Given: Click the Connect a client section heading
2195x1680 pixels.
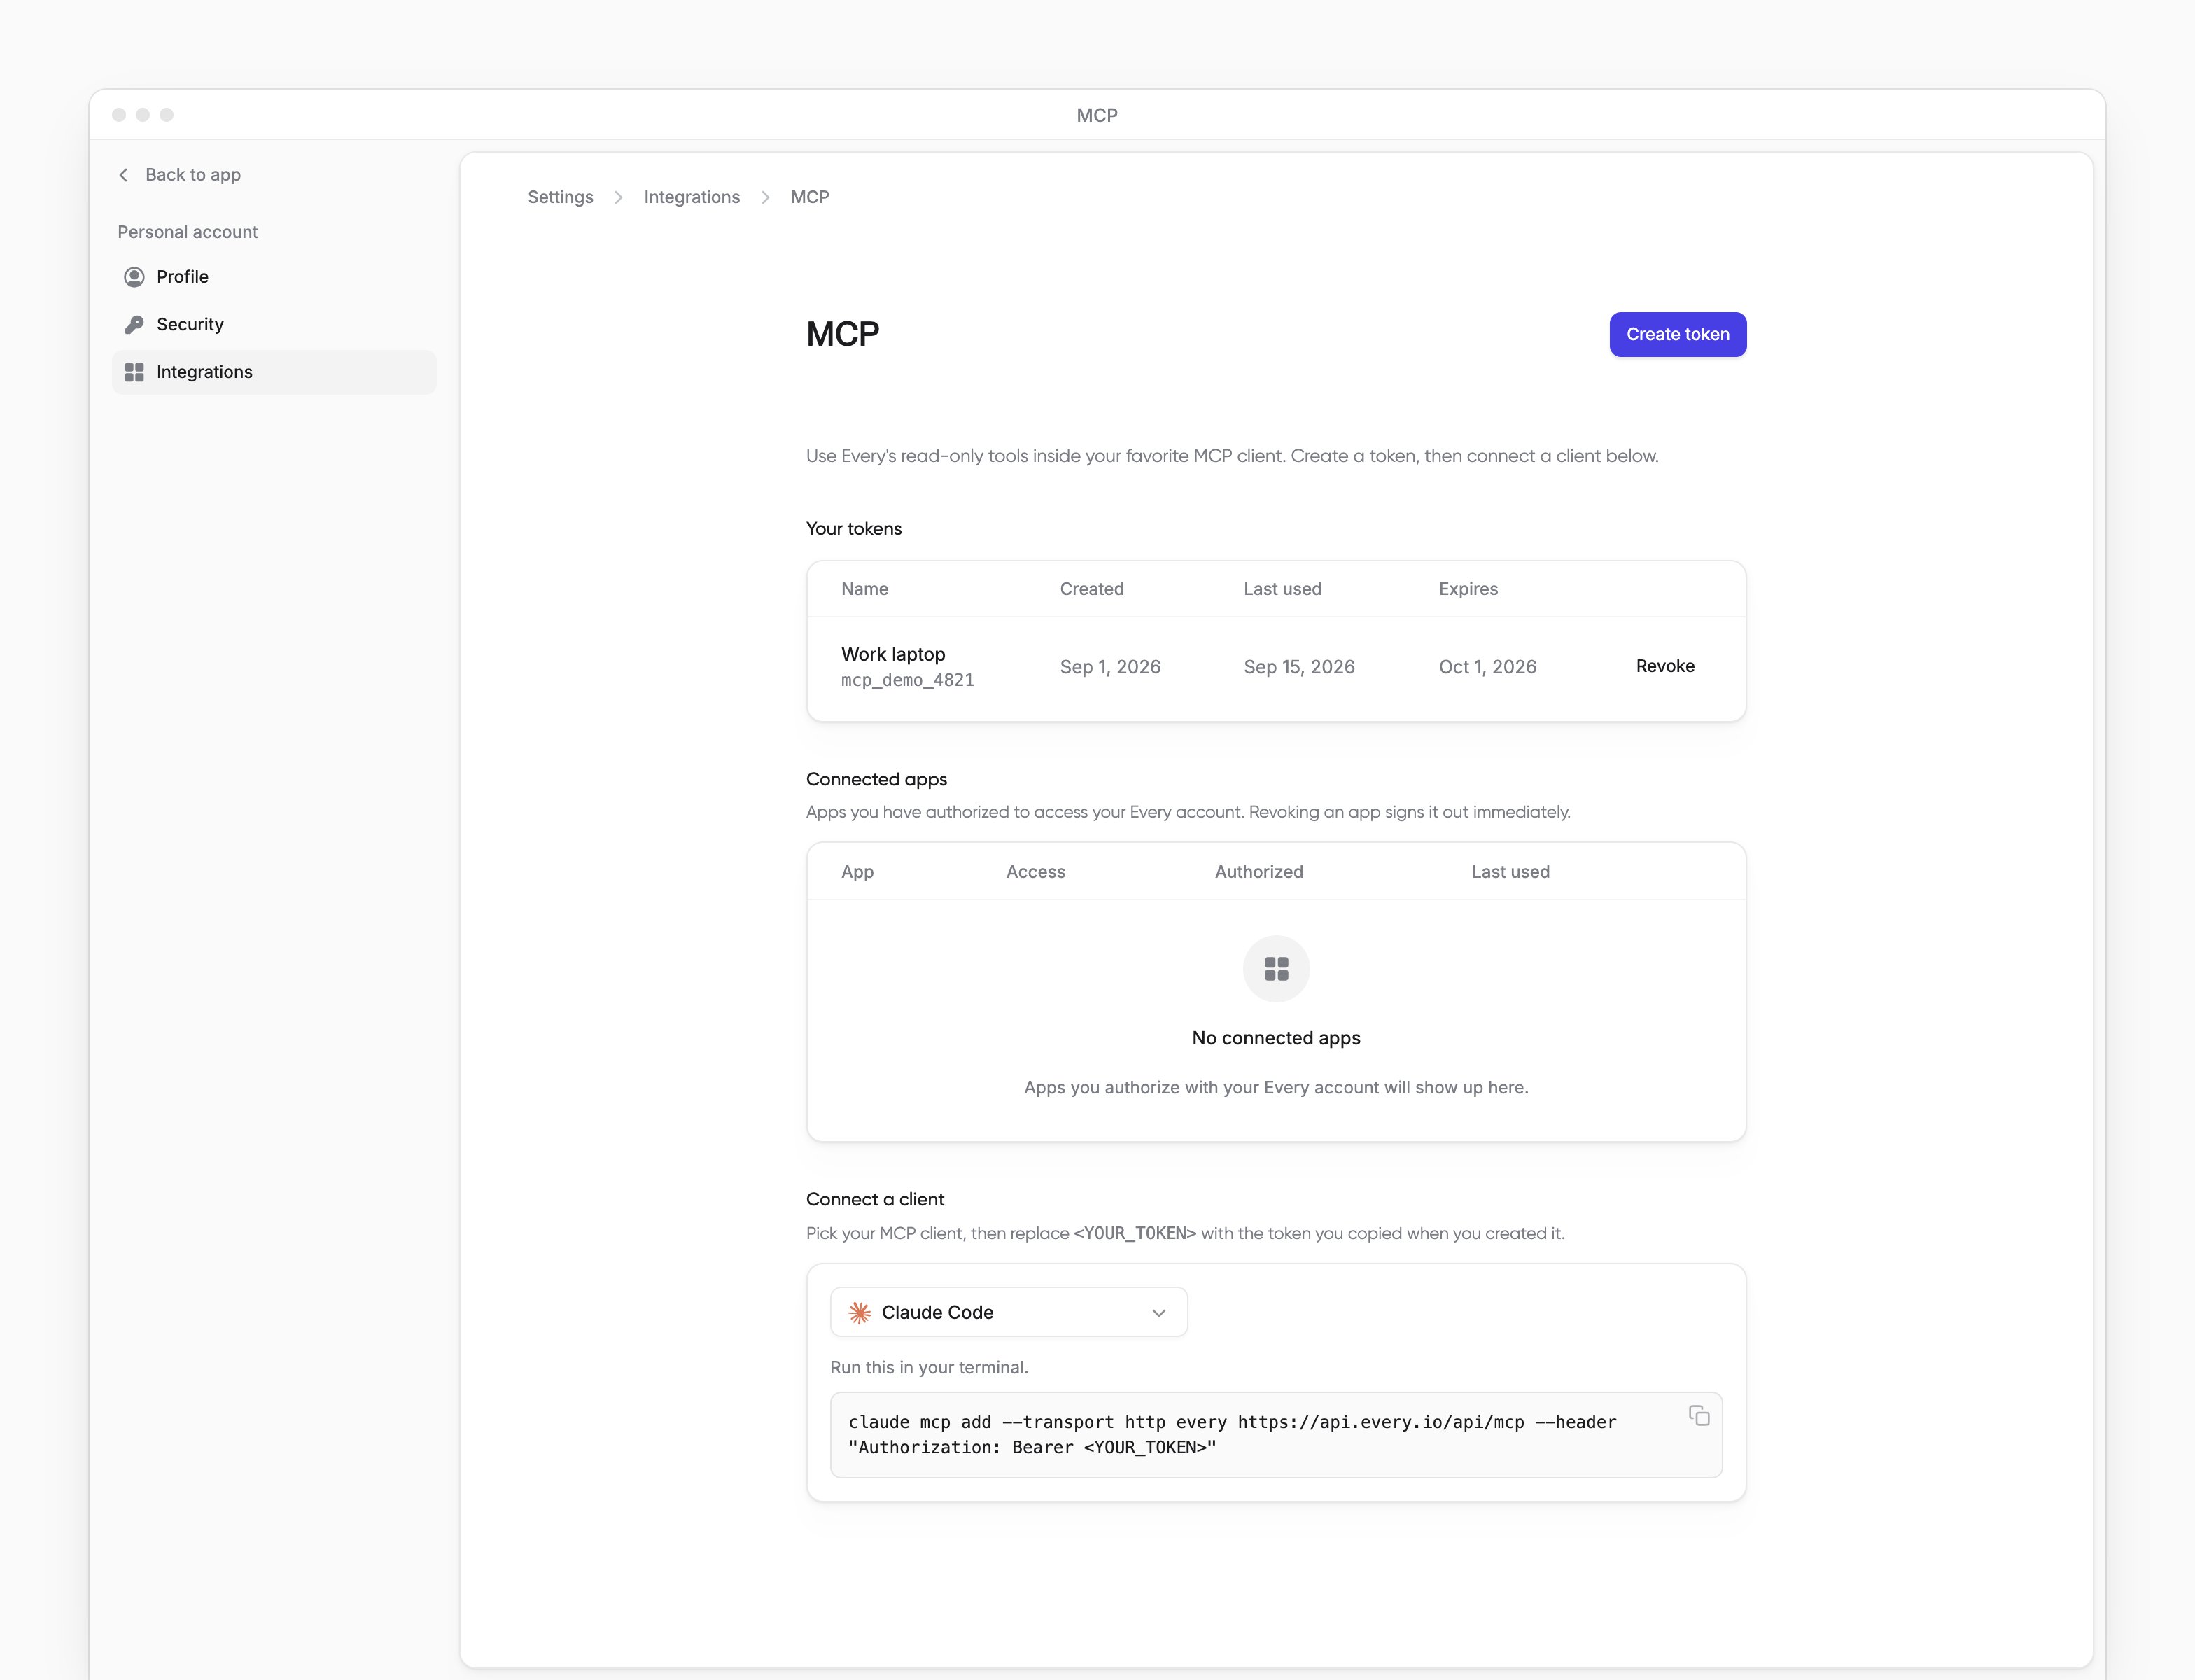Looking at the screenshot, I should click(875, 1199).
